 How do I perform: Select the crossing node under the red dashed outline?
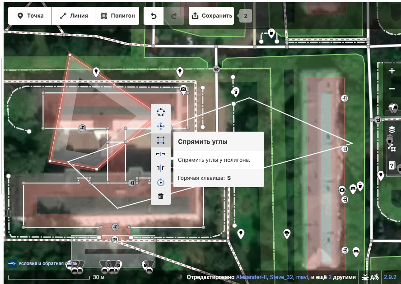pos(115,239)
